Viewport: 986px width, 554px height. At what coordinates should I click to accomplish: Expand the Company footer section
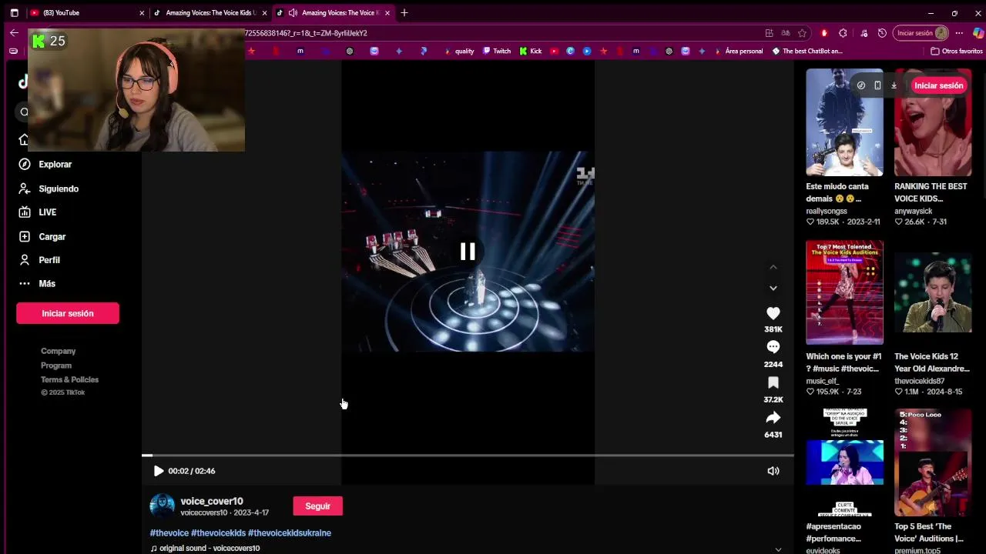[58, 351]
